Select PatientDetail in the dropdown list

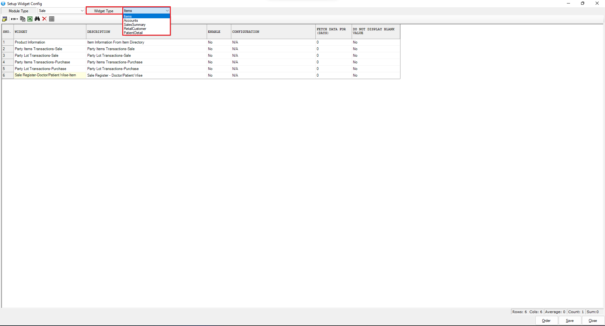(x=133, y=33)
